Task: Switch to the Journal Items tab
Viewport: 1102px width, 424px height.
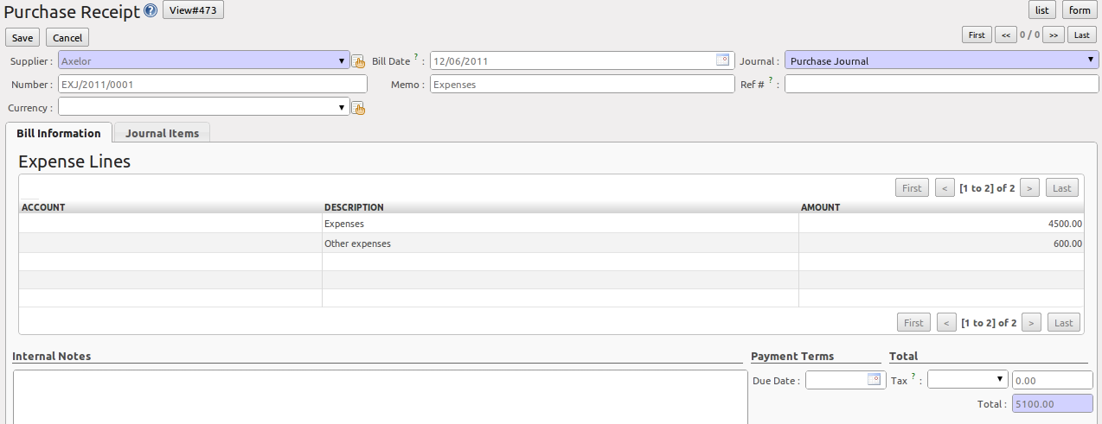Action: [162, 133]
